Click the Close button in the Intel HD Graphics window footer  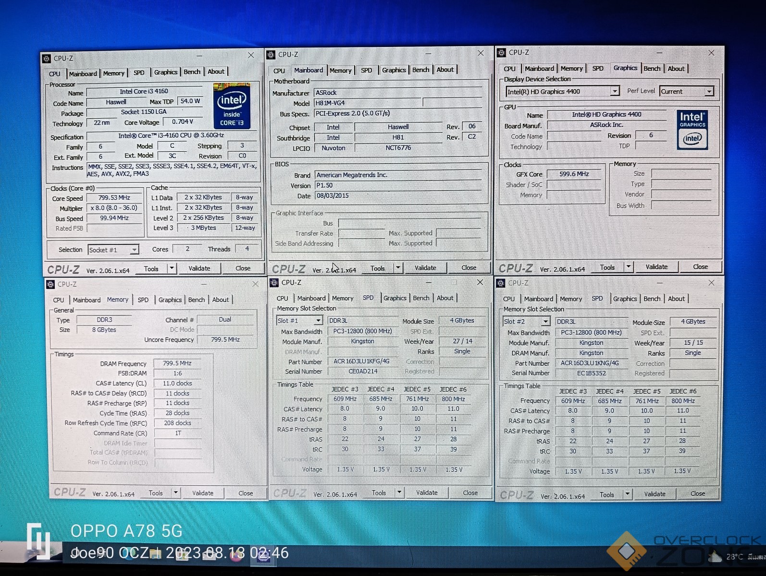[700, 267]
